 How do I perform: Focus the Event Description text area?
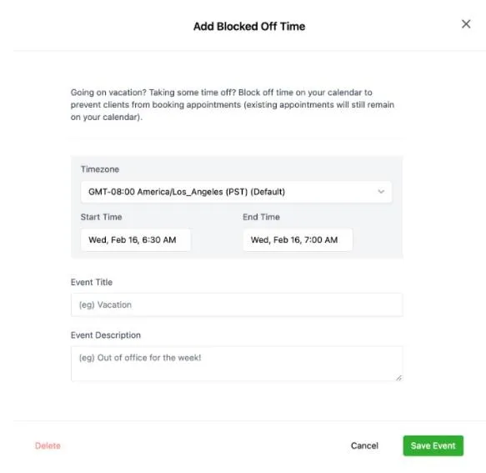[237, 364]
